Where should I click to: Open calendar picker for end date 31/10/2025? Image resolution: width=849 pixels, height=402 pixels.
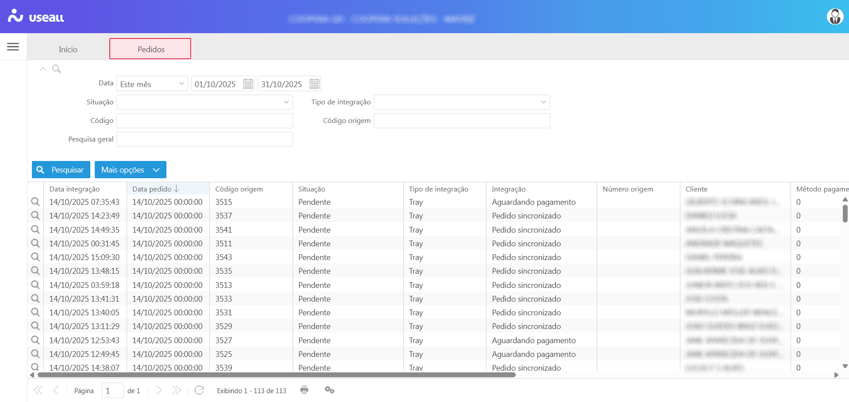314,84
